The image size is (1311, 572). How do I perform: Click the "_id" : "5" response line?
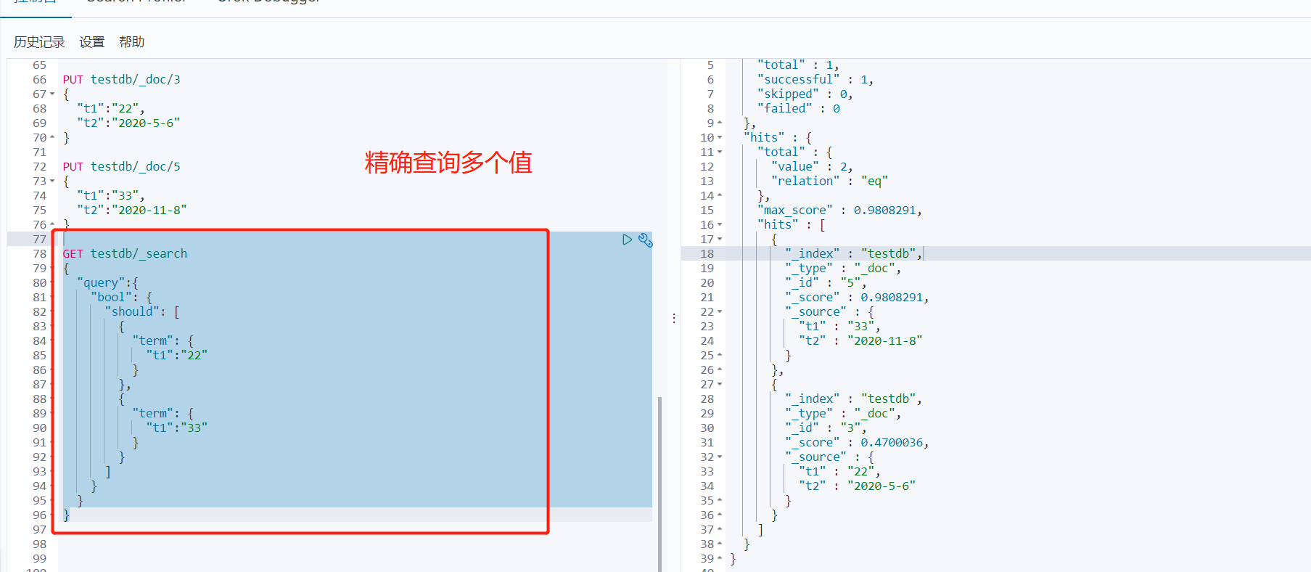pos(826,283)
